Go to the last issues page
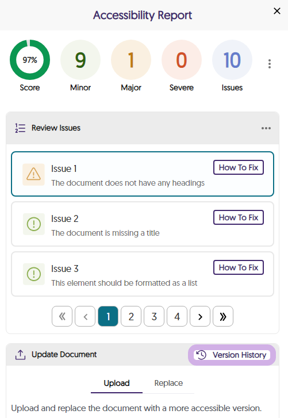 (x=223, y=316)
